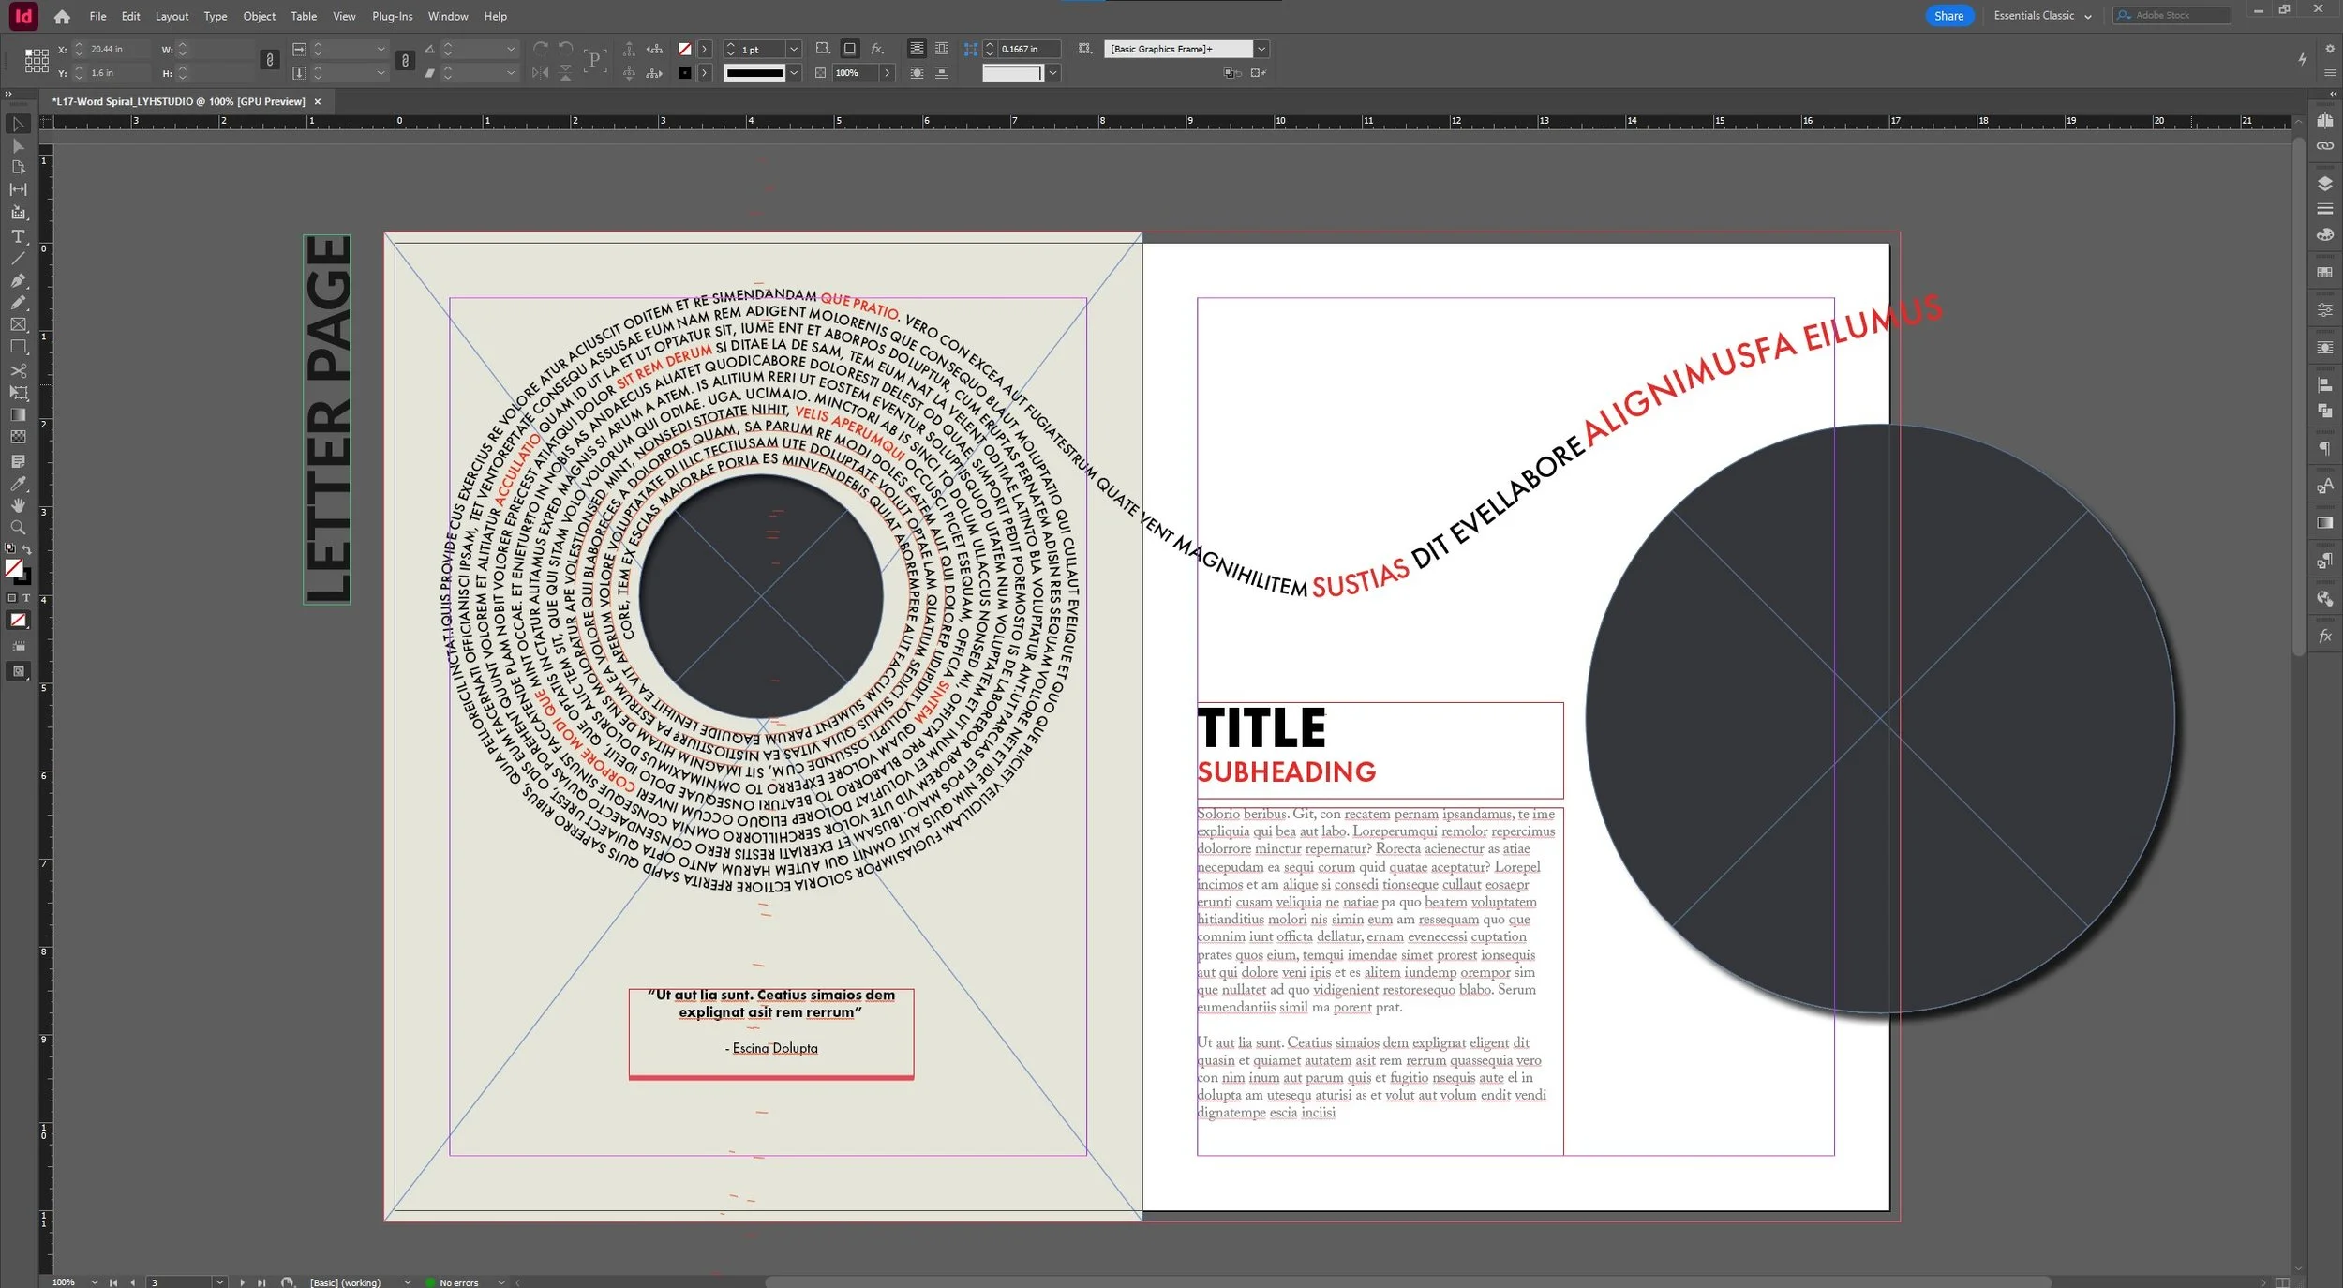Viewport: 2343px width, 1288px height.
Task: Toggle constrain width and height proportions
Action: [269, 60]
